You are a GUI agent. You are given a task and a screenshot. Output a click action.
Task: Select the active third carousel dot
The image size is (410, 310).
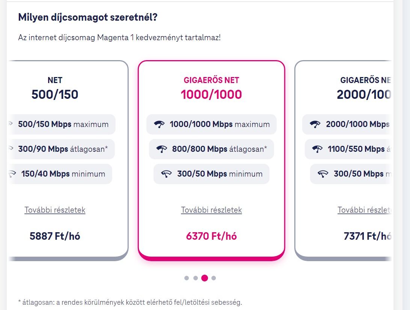(x=205, y=278)
